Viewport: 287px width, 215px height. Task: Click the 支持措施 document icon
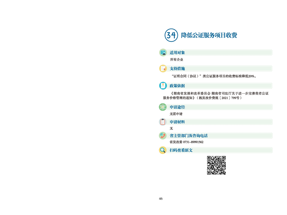(163, 68)
